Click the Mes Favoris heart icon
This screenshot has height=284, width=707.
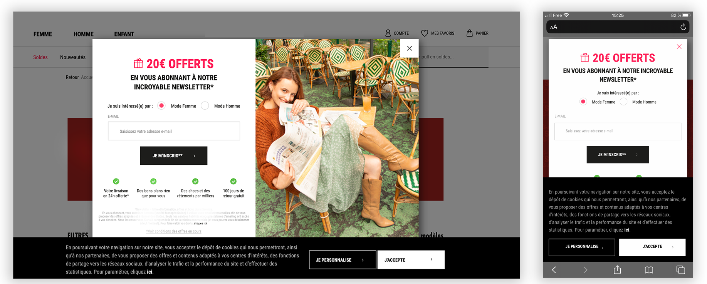(x=425, y=33)
